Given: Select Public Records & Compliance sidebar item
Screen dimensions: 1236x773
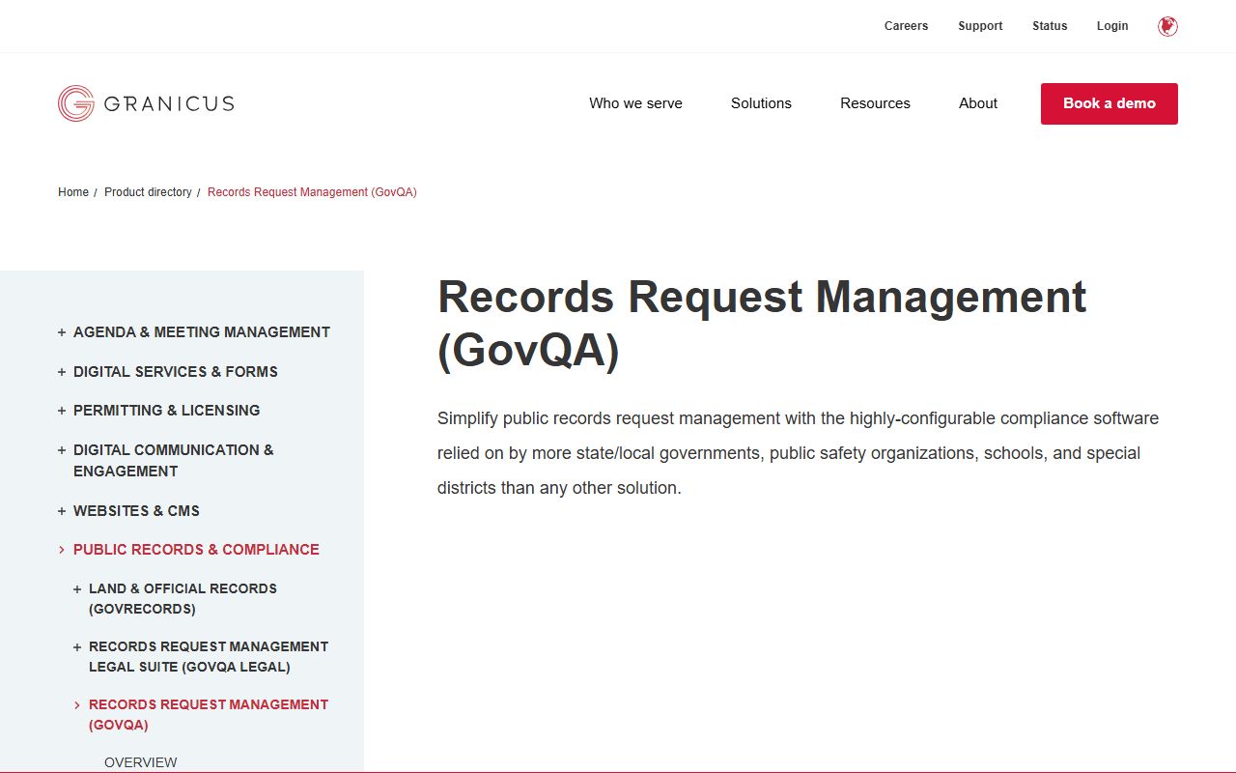Looking at the screenshot, I should pos(196,550).
